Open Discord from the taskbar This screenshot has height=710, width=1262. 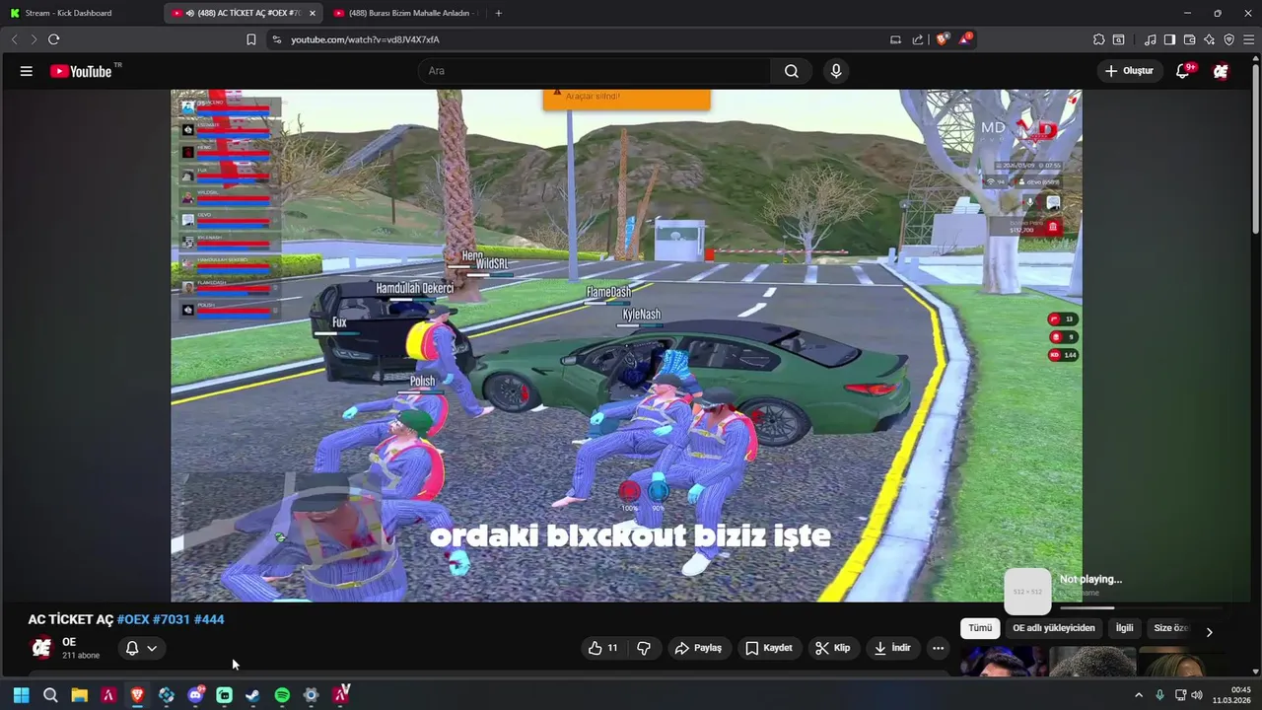[x=195, y=695]
